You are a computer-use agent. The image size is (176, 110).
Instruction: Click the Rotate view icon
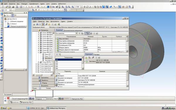pos(87,7)
